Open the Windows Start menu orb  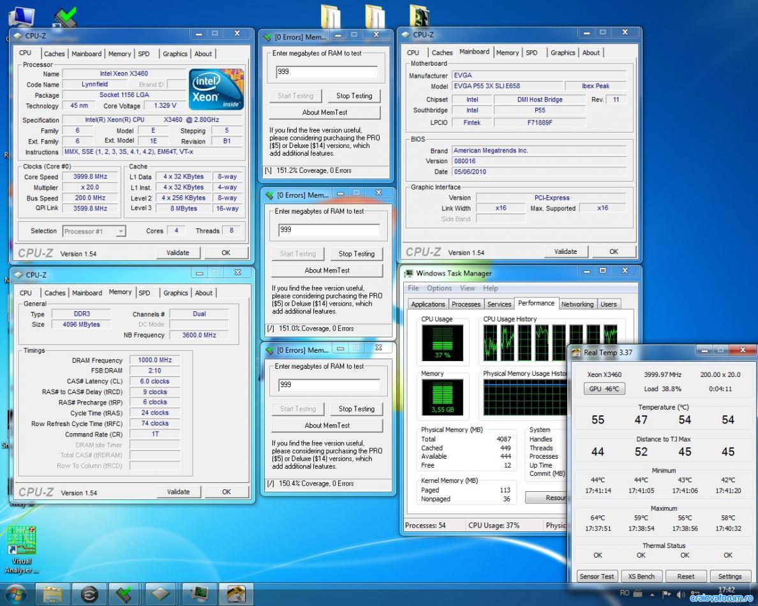click(x=15, y=593)
